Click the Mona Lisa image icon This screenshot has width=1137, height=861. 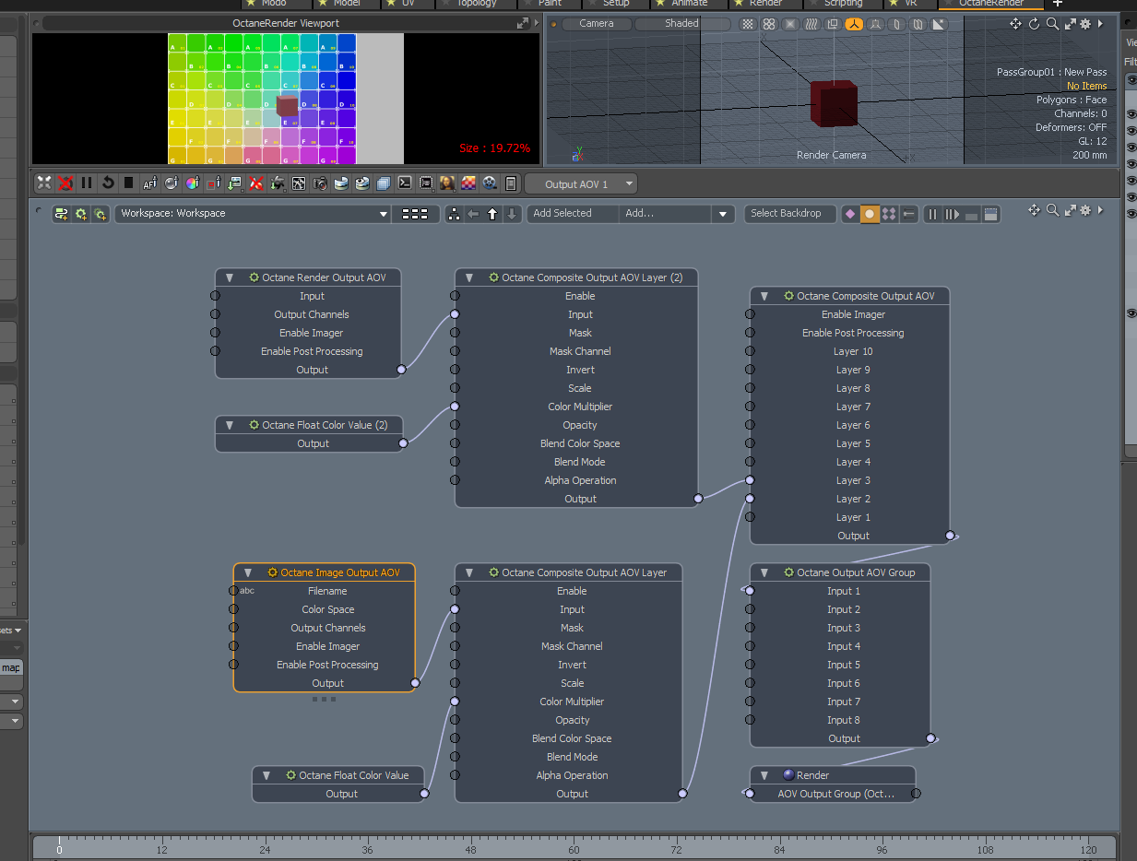coord(447,183)
